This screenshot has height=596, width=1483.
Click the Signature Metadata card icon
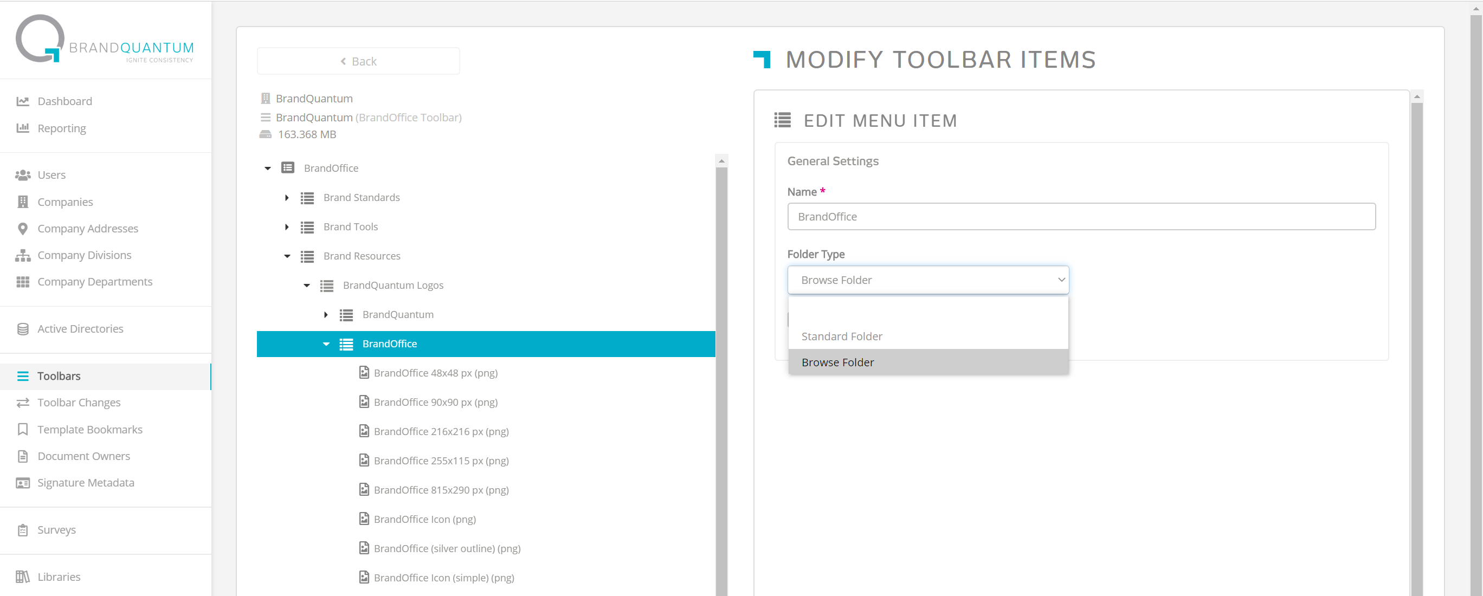[x=22, y=483]
